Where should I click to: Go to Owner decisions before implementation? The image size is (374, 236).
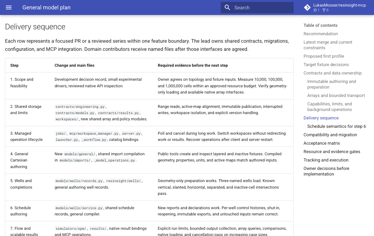coord(326,171)
